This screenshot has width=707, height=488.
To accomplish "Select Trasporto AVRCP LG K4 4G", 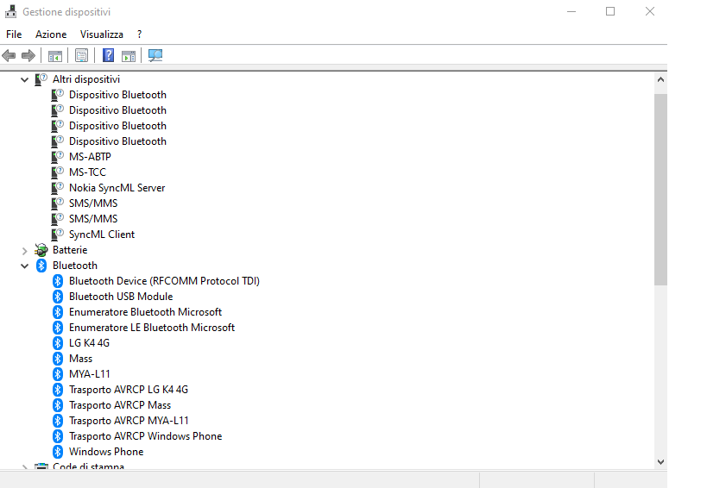I will click(129, 390).
